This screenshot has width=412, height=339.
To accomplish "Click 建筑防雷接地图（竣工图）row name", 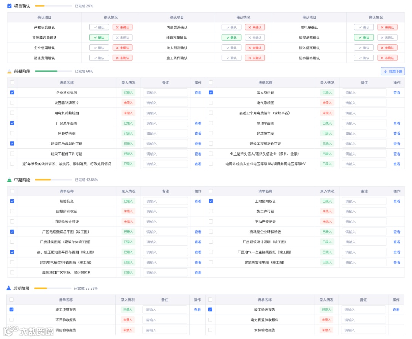I will click(265, 263).
